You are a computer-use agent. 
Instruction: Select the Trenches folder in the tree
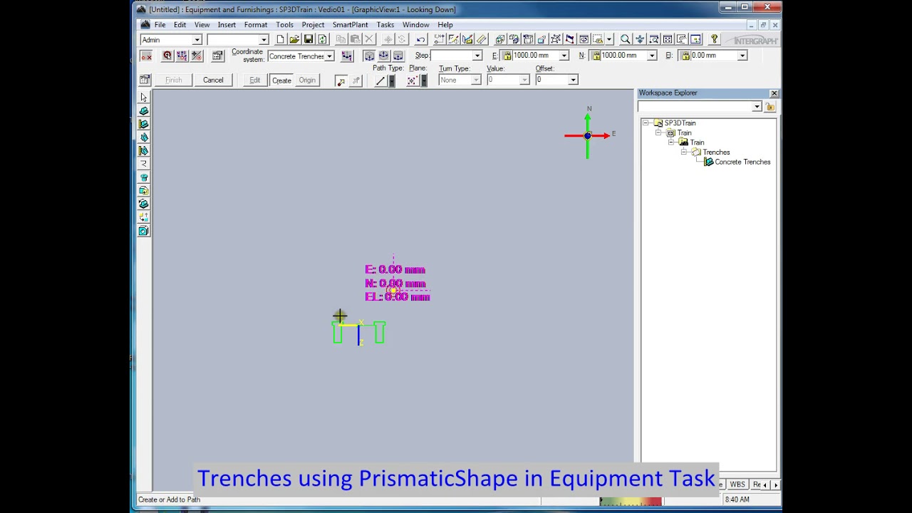click(716, 152)
